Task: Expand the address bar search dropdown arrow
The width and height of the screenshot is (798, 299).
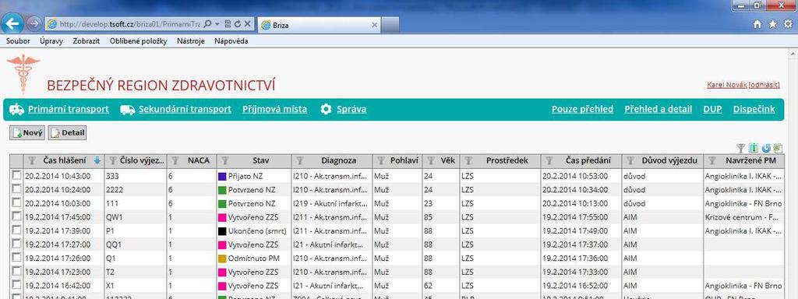Action: click(x=217, y=24)
